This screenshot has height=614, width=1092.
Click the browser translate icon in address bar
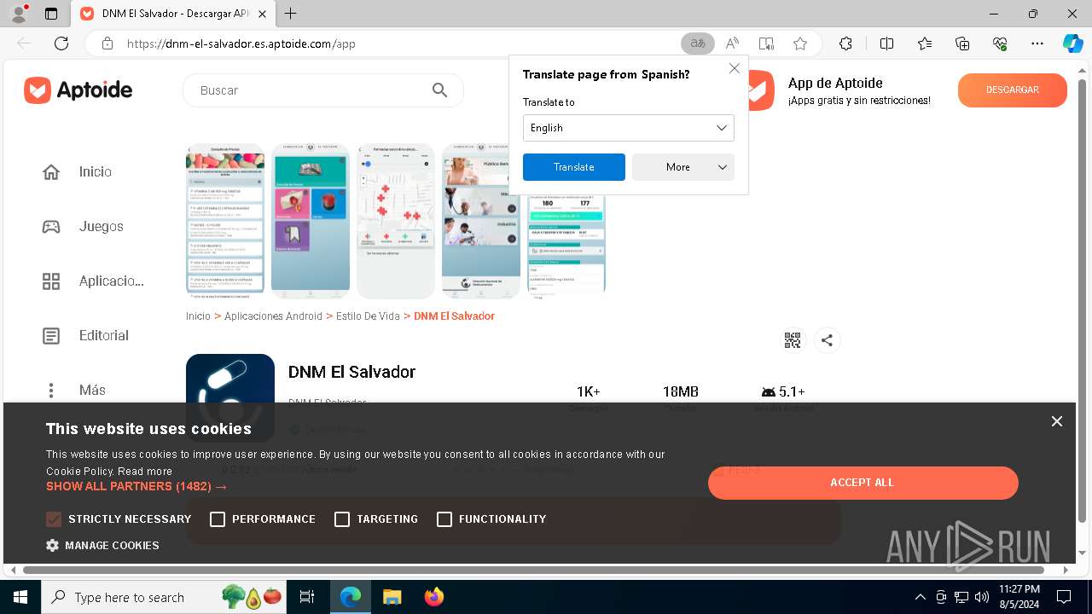click(698, 43)
